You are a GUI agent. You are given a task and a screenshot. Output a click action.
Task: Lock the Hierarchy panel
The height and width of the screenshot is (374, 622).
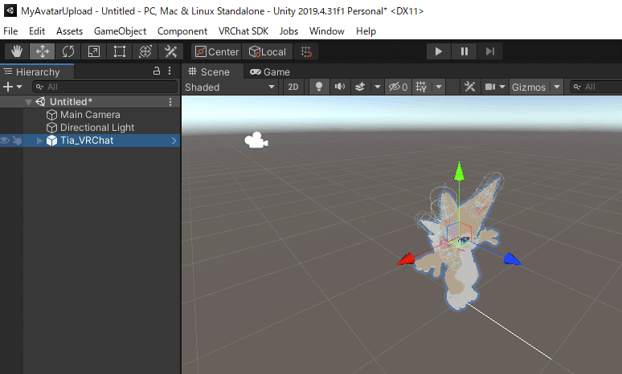[157, 71]
